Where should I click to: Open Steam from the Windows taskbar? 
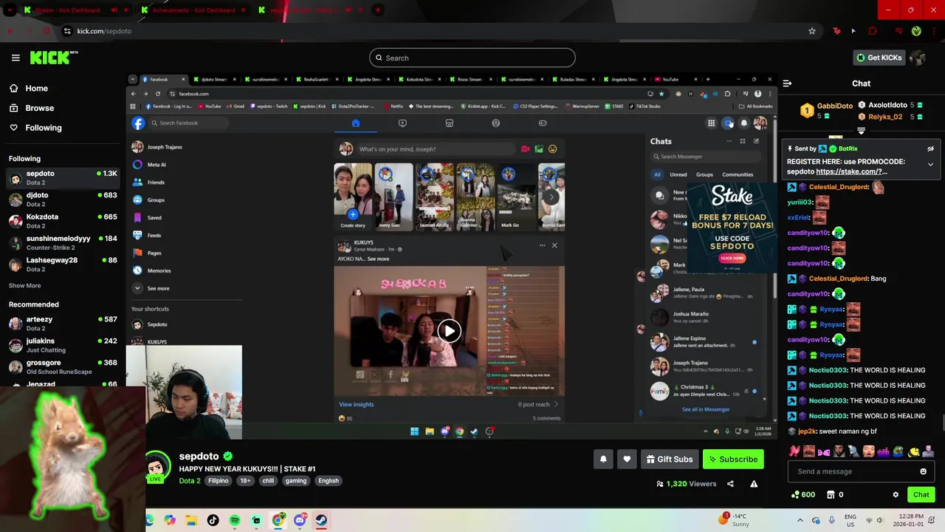click(321, 520)
